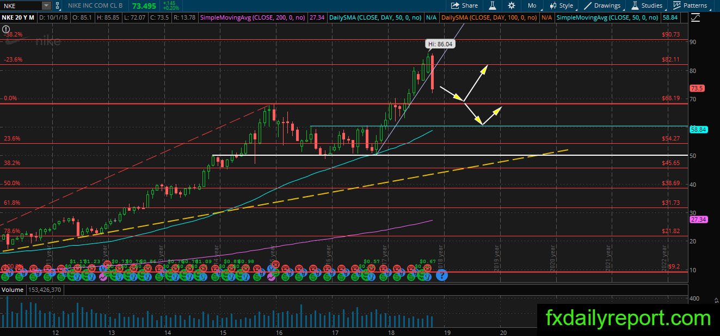The width and height of the screenshot is (720, 336).
Task: Click the $31.73 Fibonacci level label
Action: click(671, 203)
